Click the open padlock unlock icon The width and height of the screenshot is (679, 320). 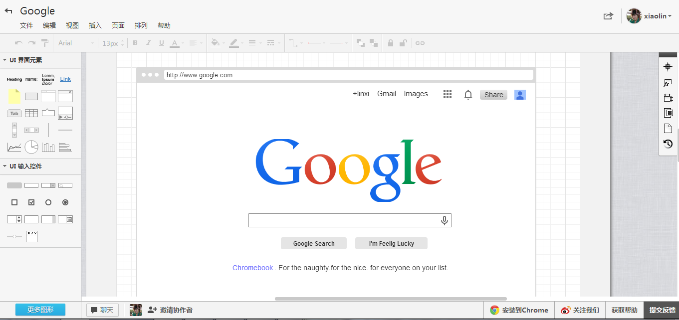tap(404, 43)
